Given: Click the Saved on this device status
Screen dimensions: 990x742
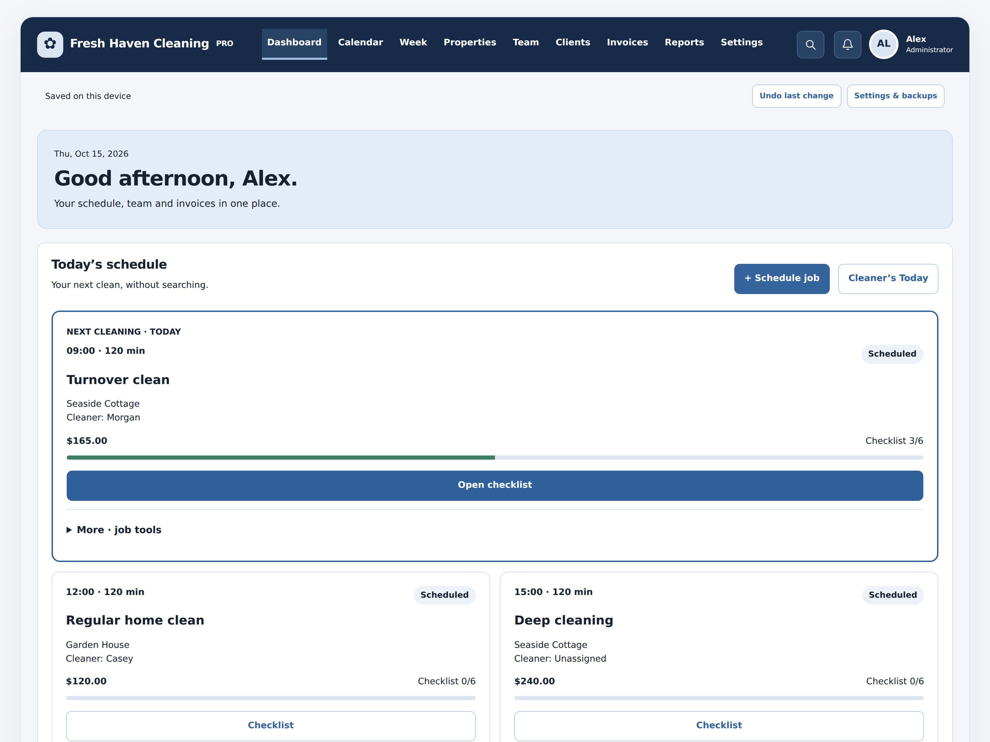Looking at the screenshot, I should click(x=88, y=96).
